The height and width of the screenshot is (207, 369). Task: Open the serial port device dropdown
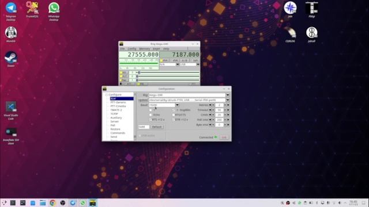coord(228,100)
